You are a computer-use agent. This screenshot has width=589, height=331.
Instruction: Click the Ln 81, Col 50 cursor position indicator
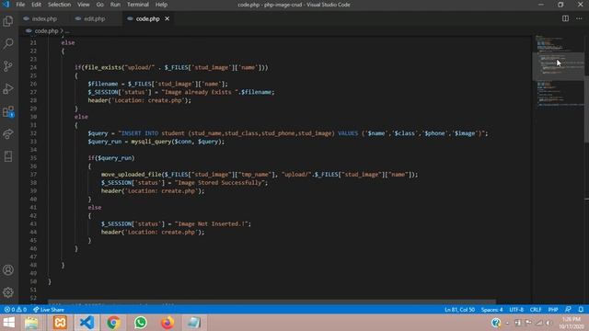(459, 310)
